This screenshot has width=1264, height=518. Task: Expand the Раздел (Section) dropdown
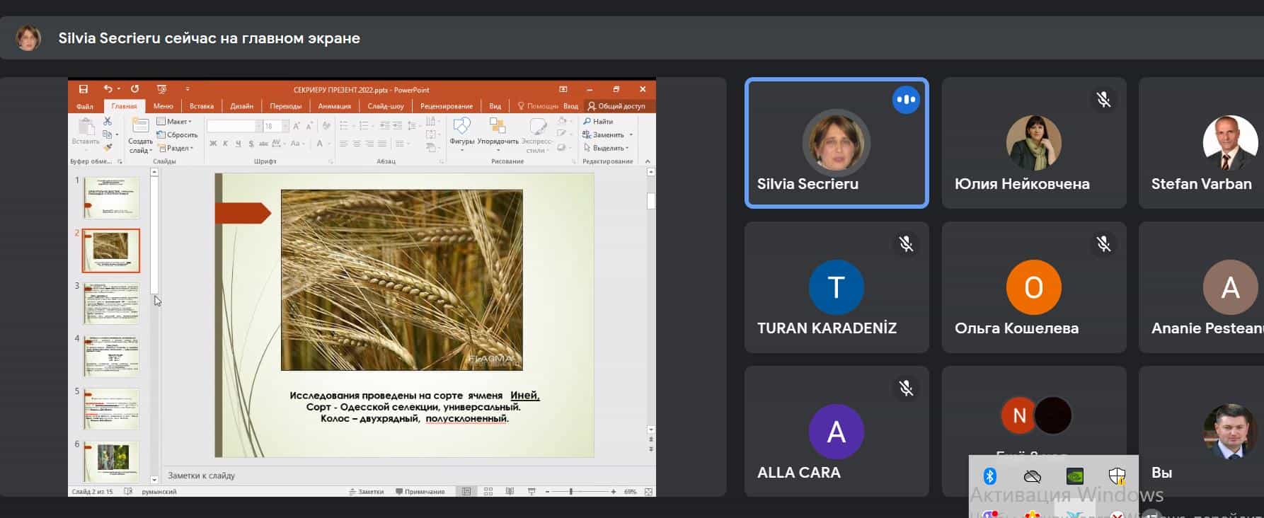tap(176, 149)
